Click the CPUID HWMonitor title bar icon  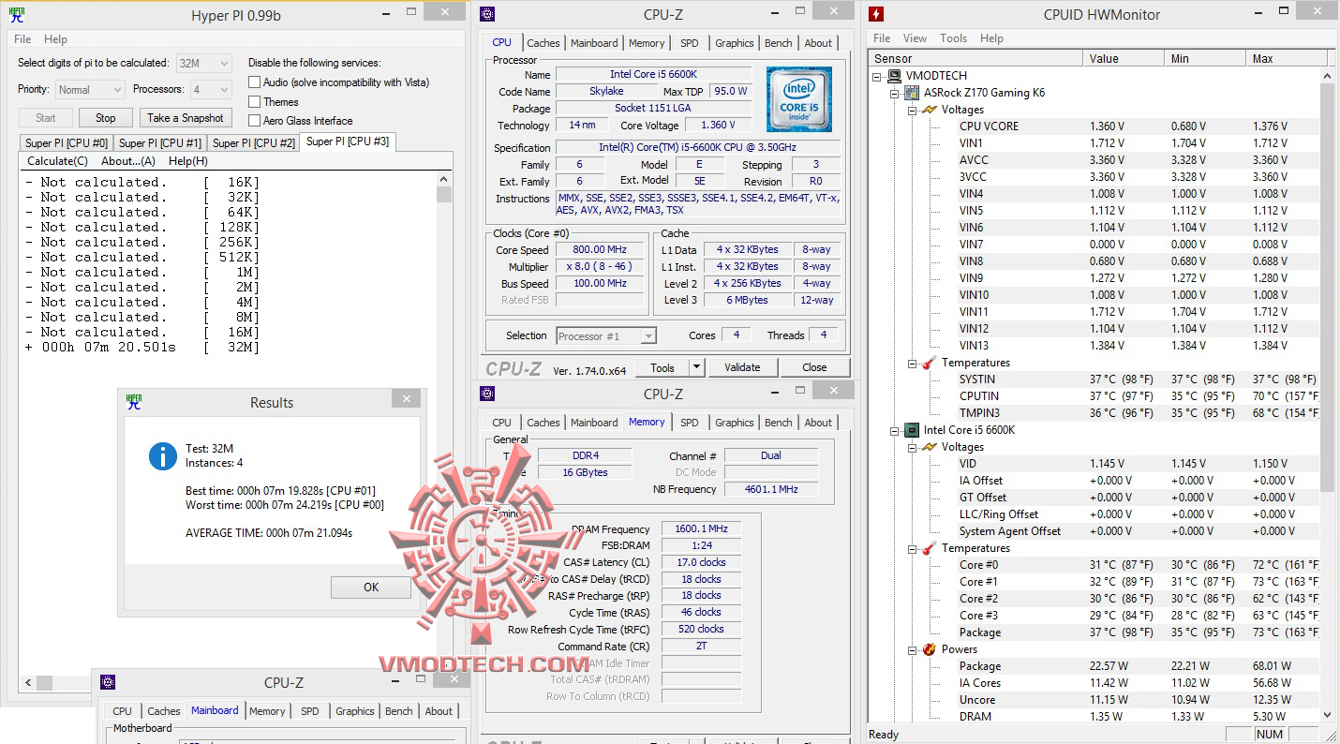point(876,14)
